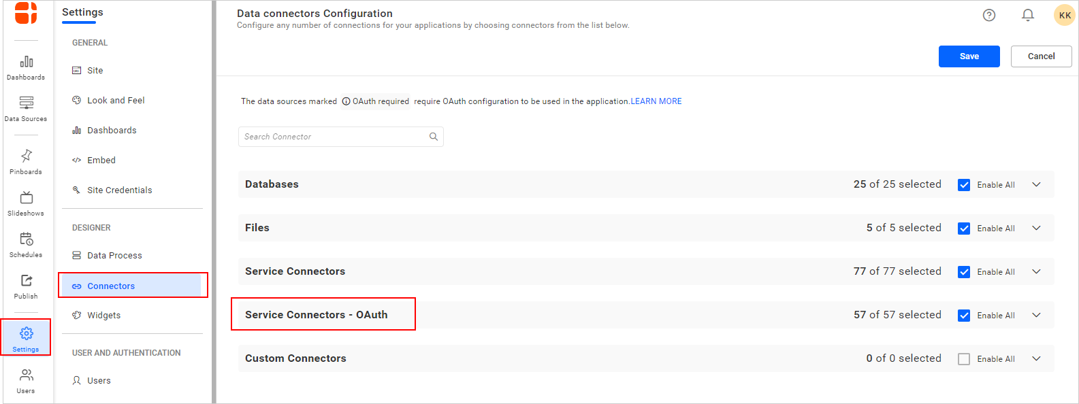Follow the LEARN MORE link
Image resolution: width=1079 pixels, height=404 pixels.
[x=656, y=101]
